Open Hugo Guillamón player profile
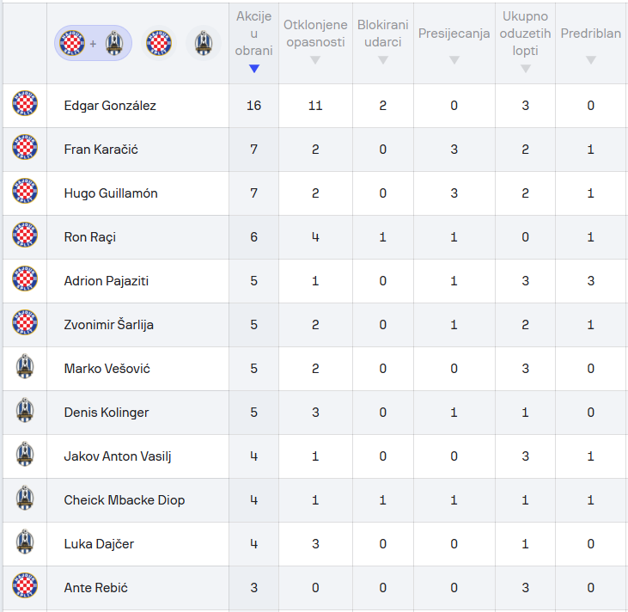This screenshot has height=612, width=628. [111, 193]
